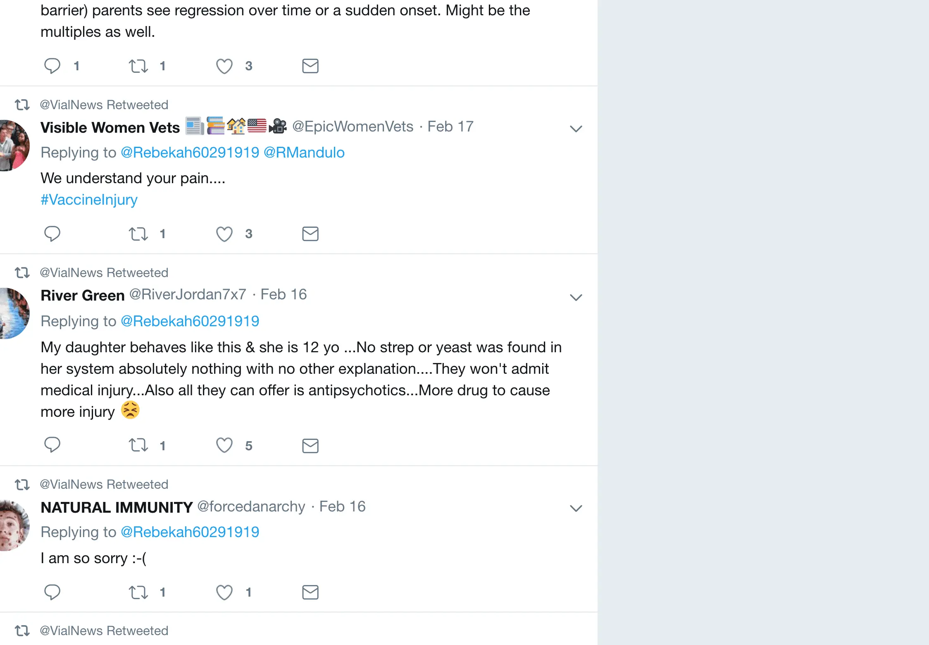Open the #VaccineInjury hashtag
This screenshot has height=645, width=929.
click(x=89, y=200)
